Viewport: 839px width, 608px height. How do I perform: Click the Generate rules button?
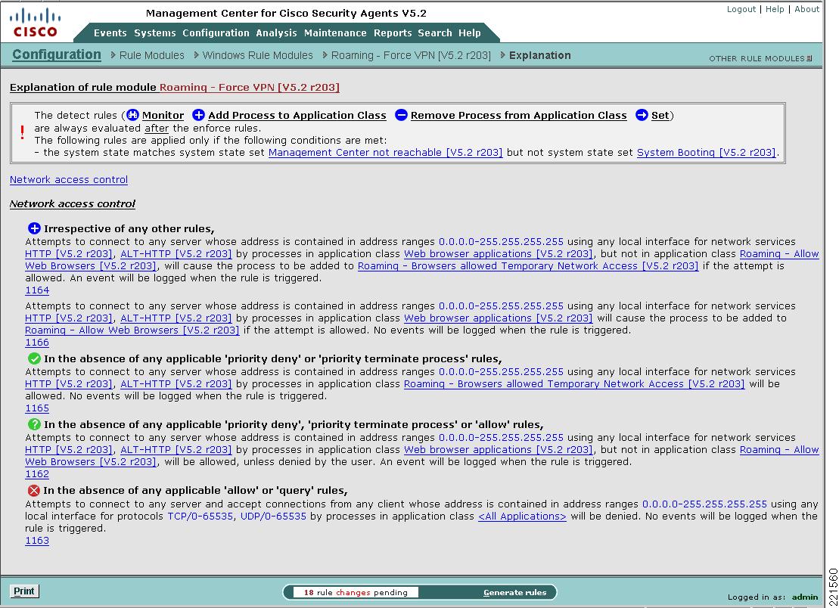coord(514,592)
